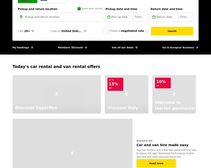Click the arrow after See all our deals

pyautogui.click(x=136, y=48)
